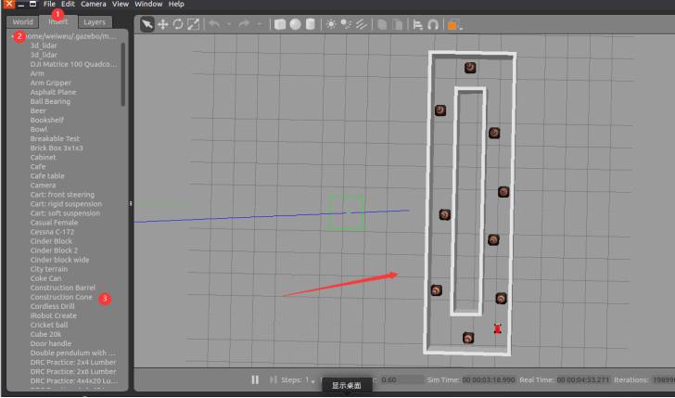Insert a cylinder shape from toolbar
Image resolution: width=675 pixels, height=398 pixels.
(x=311, y=24)
